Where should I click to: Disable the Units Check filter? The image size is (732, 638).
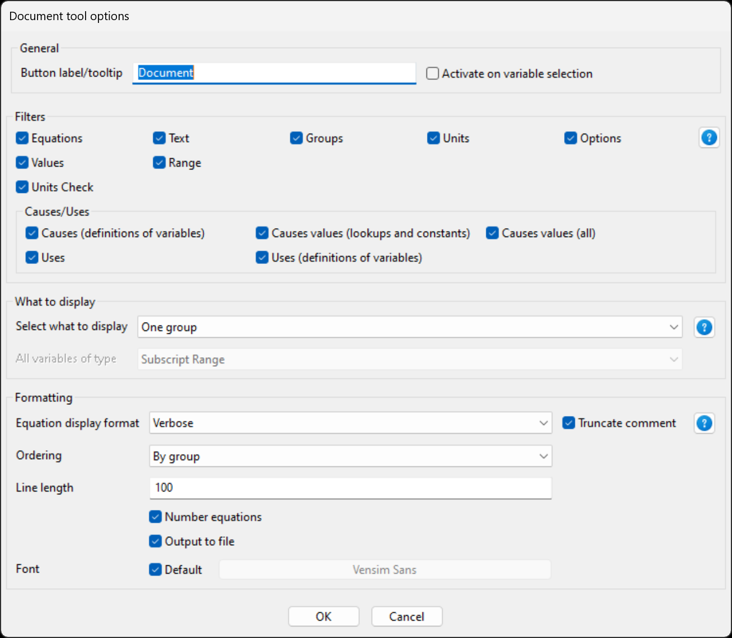[22, 187]
